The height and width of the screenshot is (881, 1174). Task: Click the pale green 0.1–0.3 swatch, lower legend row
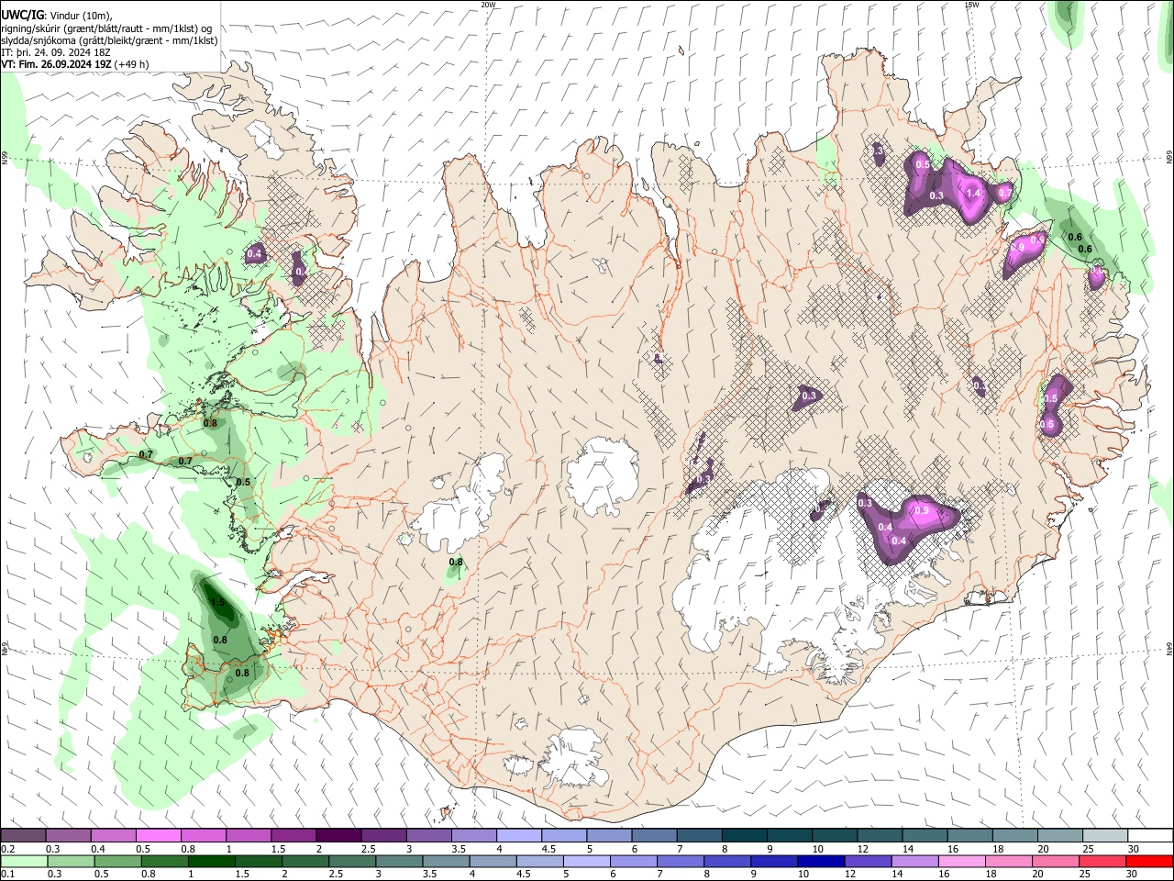click(23, 862)
